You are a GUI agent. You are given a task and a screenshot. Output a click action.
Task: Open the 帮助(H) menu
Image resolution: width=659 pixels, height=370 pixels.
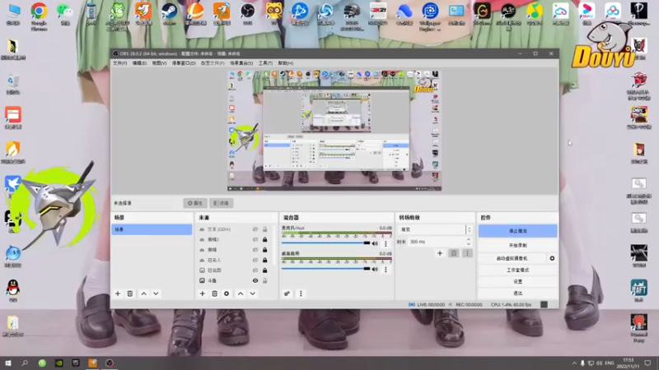(285, 63)
